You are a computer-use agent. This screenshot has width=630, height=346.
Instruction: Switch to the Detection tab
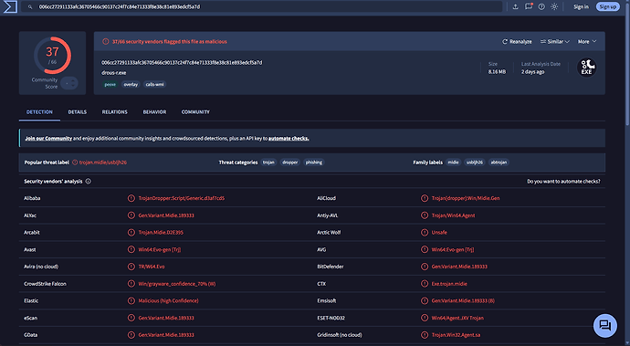click(x=39, y=112)
